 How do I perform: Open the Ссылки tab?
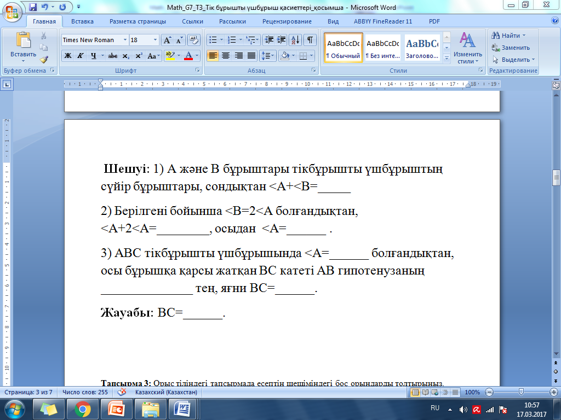[x=192, y=21]
